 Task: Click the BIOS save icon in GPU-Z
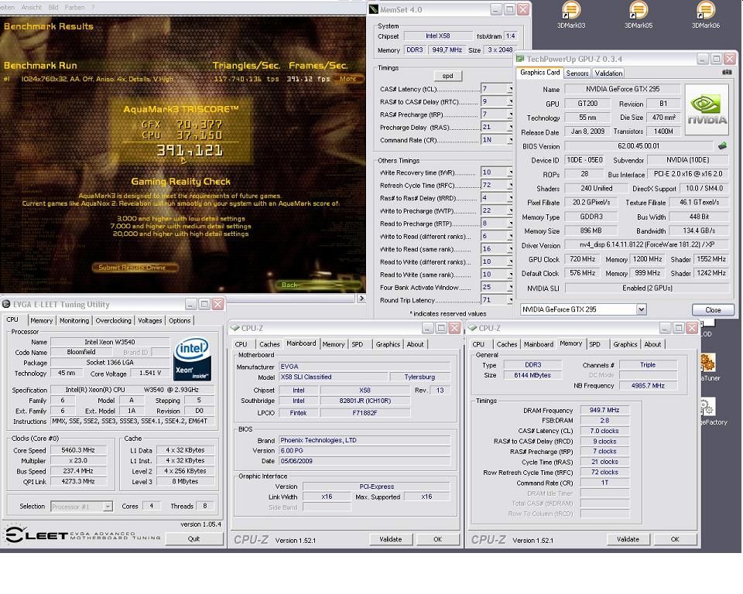tap(722, 146)
